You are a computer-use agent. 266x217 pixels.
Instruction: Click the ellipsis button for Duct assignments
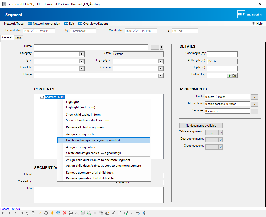[x=212, y=140]
